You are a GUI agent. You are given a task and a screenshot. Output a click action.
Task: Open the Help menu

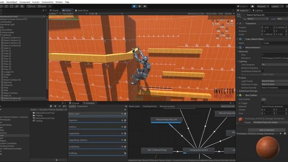[x=67, y=2]
